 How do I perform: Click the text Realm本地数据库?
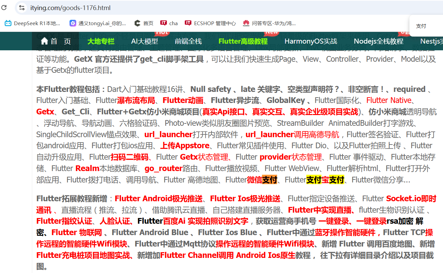tap(106, 168)
